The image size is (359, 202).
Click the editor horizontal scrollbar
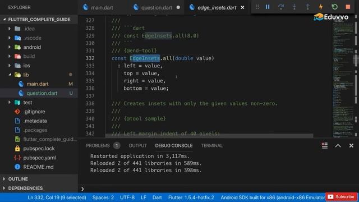tap(209, 136)
